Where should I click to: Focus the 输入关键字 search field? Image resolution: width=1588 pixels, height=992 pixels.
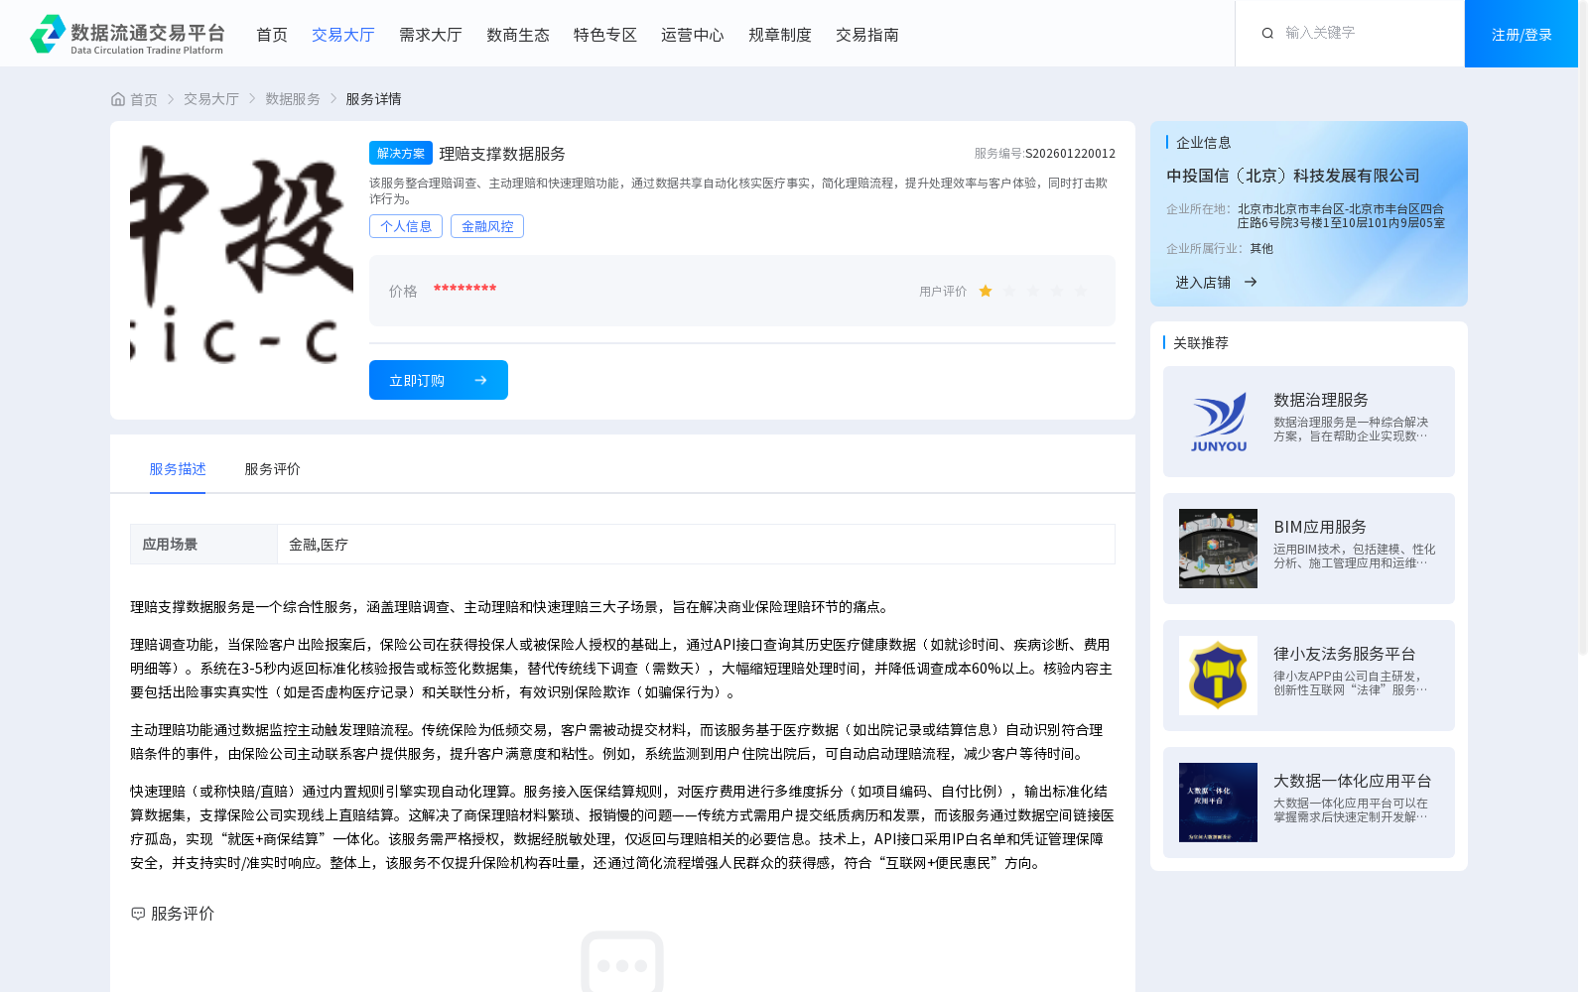click(x=1365, y=34)
